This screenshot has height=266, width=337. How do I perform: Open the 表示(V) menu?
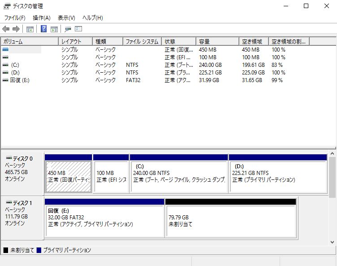click(66, 17)
